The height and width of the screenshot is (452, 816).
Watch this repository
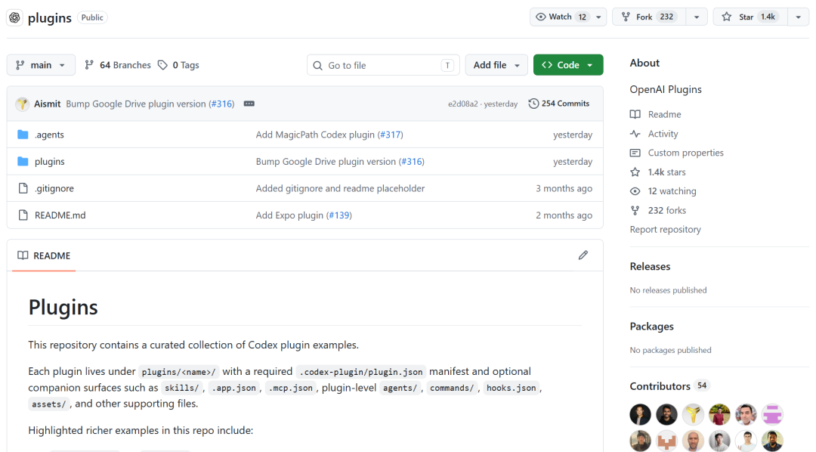(x=561, y=17)
